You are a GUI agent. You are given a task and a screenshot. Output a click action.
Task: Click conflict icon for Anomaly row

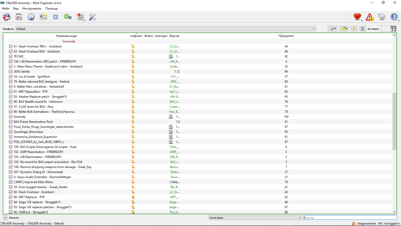133,117
